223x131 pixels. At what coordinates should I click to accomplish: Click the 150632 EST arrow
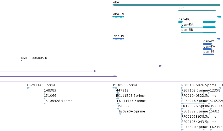tap(118, 109)
